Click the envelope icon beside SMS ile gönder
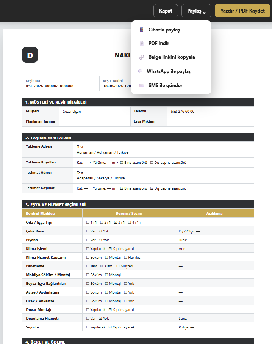 pos(142,86)
